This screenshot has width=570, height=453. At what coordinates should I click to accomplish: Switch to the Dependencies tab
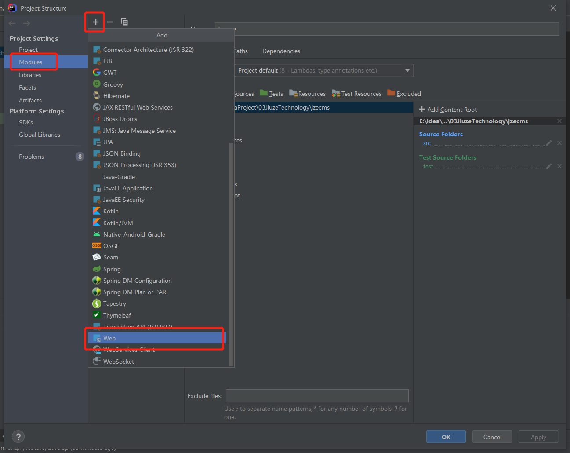(281, 51)
